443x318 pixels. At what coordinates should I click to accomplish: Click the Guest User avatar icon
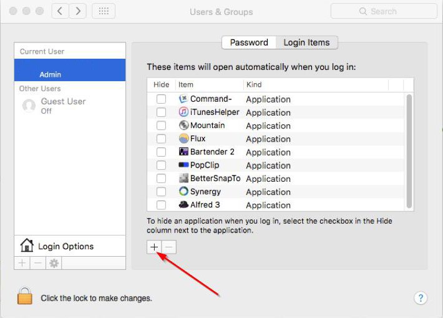pyautogui.click(x=29, y=106)
